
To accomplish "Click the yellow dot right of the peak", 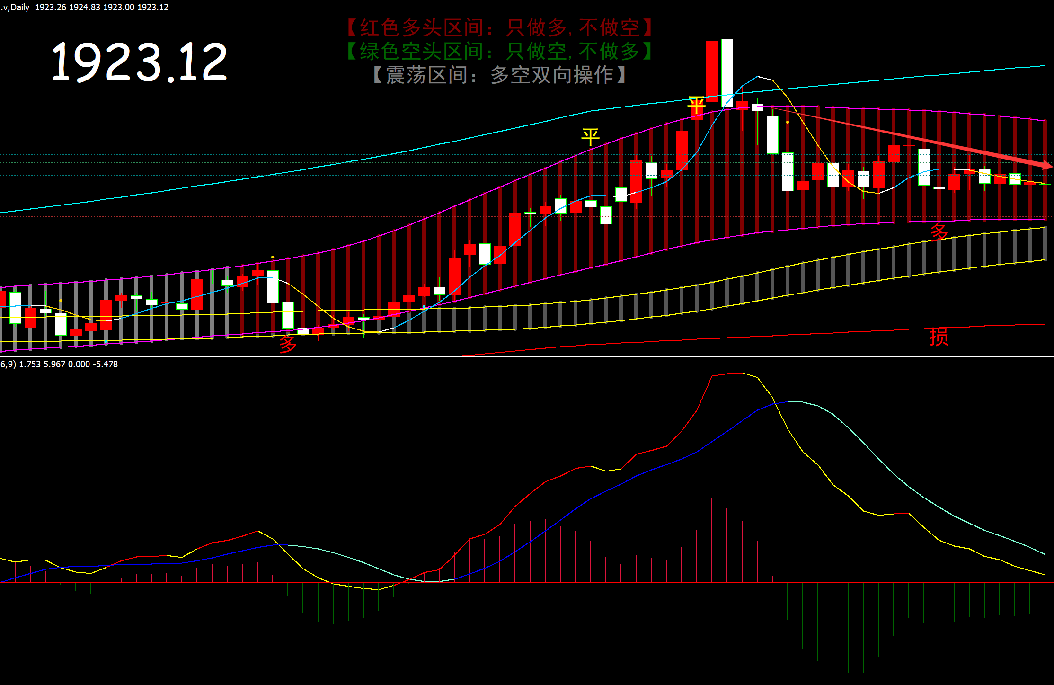I will click(x=788, y=122).
